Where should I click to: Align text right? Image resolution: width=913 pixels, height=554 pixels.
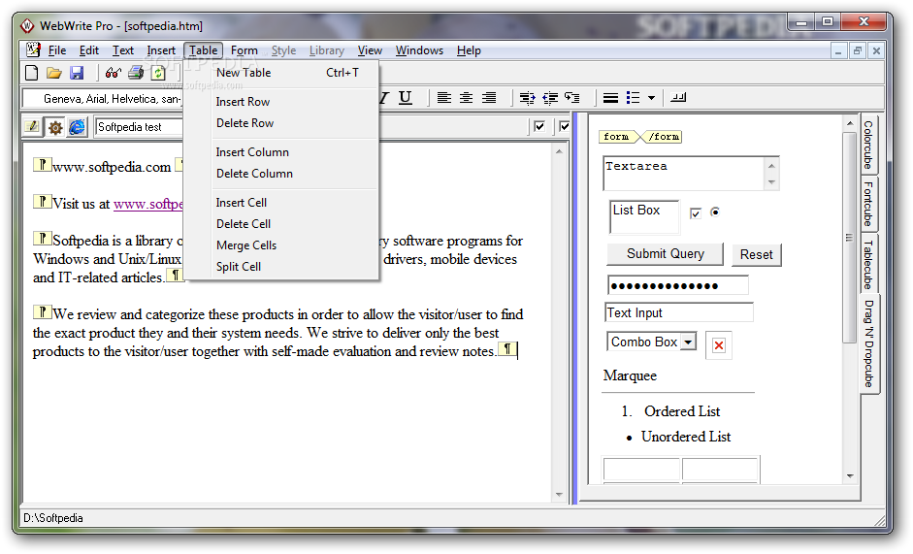[489, 98]
